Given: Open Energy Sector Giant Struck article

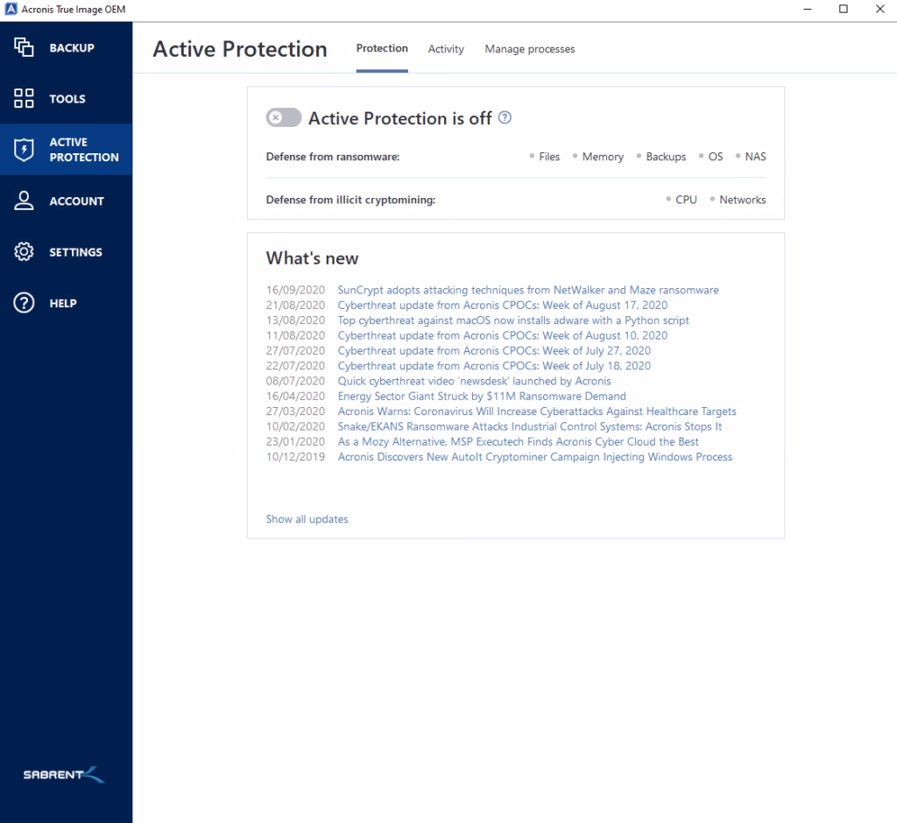Looking at the screenshot, I should coord(482,396).
